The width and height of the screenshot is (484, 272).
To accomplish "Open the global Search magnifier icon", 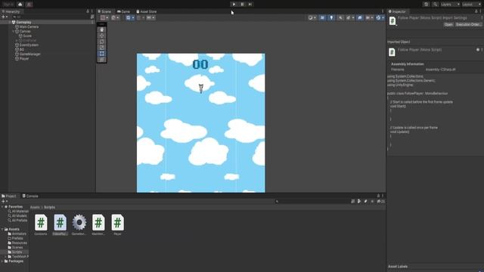I will 436,5.
